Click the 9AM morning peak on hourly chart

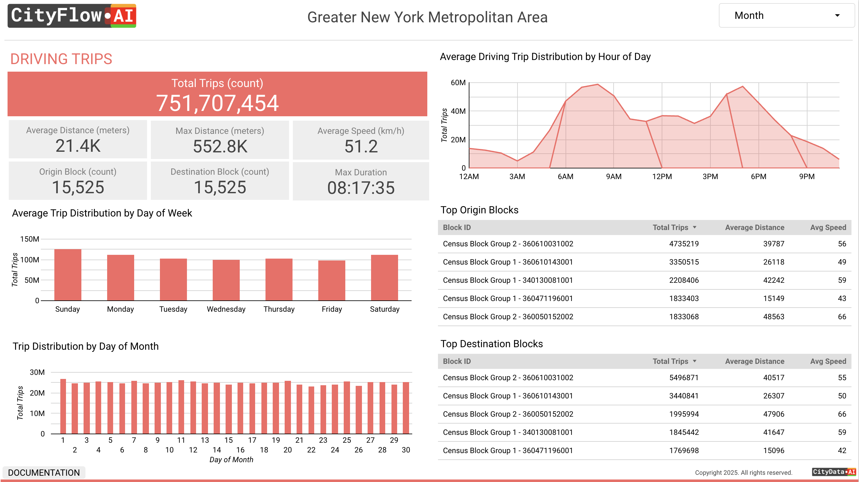pos(614,96)
